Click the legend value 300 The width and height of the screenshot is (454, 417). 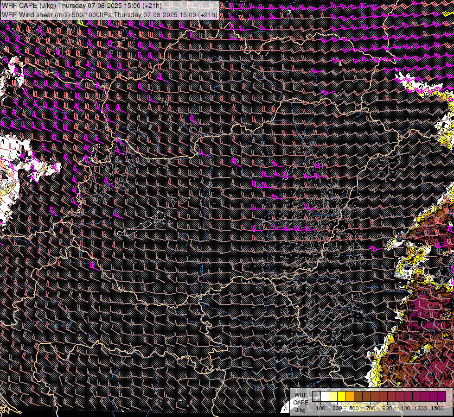point(337,408)
